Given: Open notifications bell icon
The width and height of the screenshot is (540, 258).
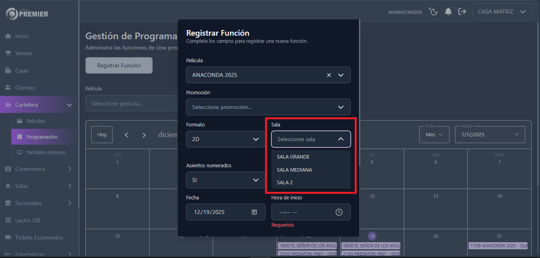Looking at the screenshot, I should point(448,11).
